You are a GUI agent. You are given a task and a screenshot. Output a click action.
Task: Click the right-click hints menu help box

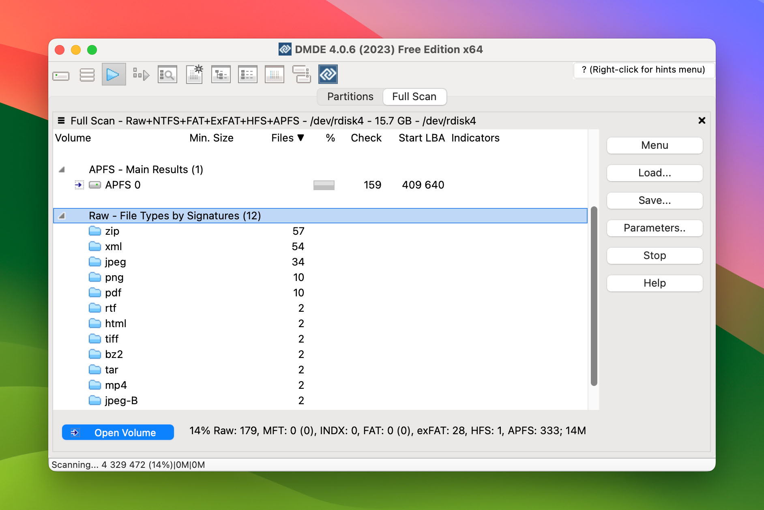[643, 70]
